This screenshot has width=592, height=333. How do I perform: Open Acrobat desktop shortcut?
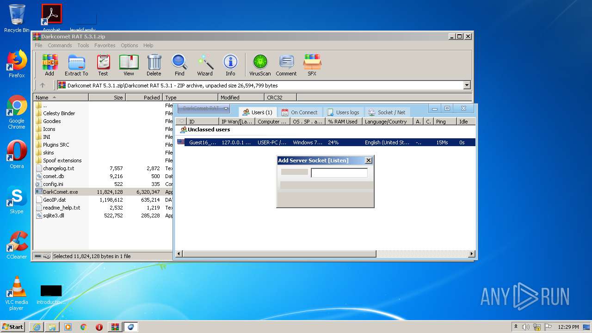point(51,18)
